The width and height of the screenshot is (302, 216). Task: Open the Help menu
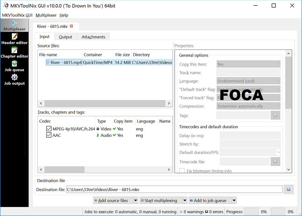coord(64,15)
